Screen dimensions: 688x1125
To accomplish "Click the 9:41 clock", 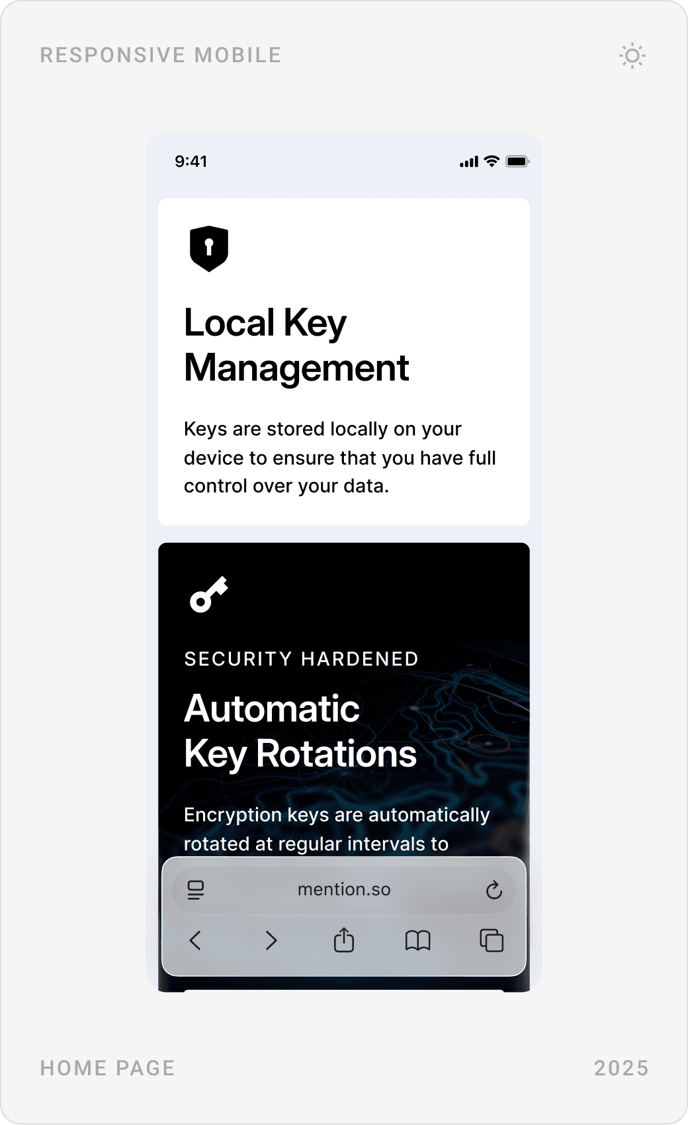I will [191, 162].
